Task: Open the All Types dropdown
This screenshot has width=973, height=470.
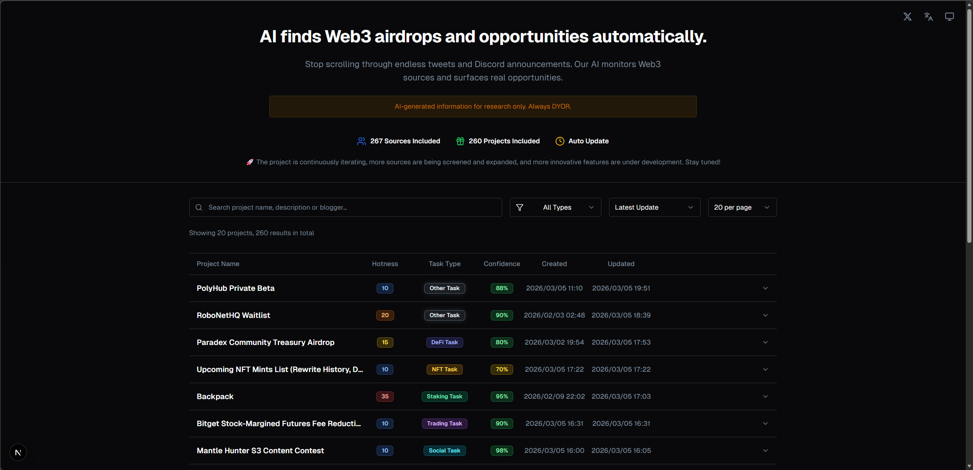Action: pos(557,207)
